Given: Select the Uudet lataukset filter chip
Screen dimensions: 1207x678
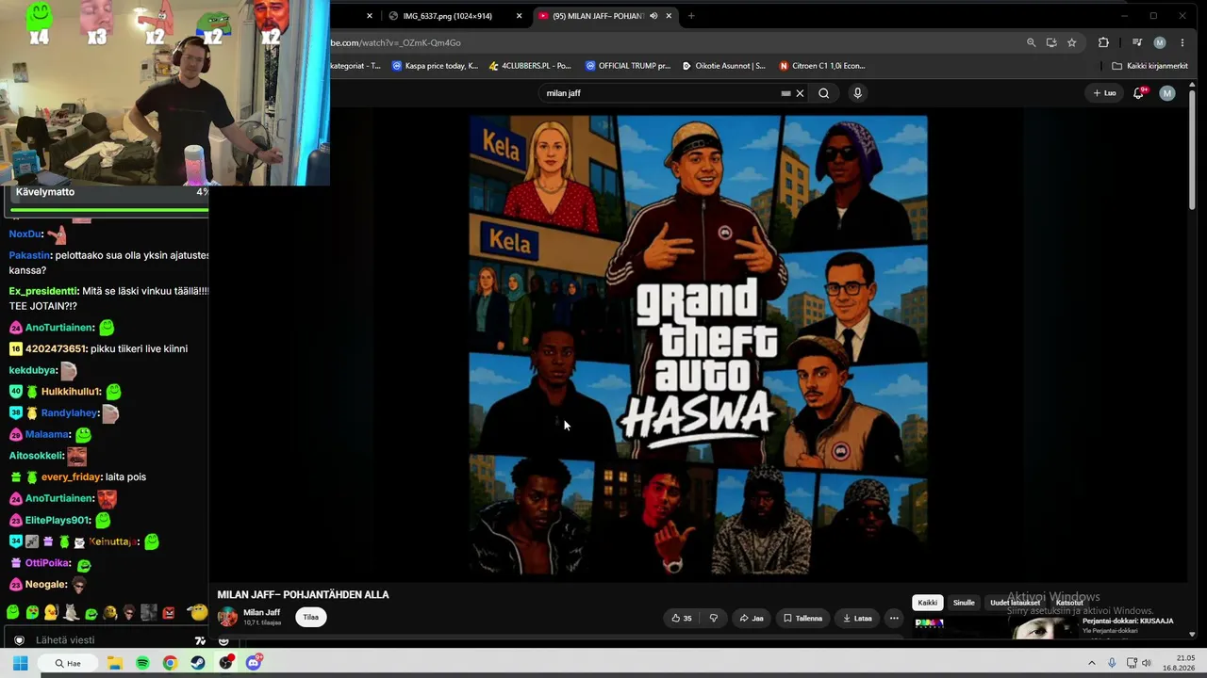Looking at the screenshot, I should 1015,603.
